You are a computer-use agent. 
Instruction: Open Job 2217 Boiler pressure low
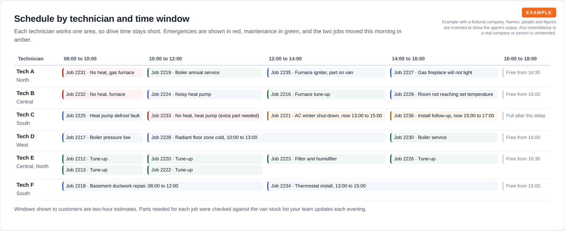pyautogui.click(x=102, y=137)
